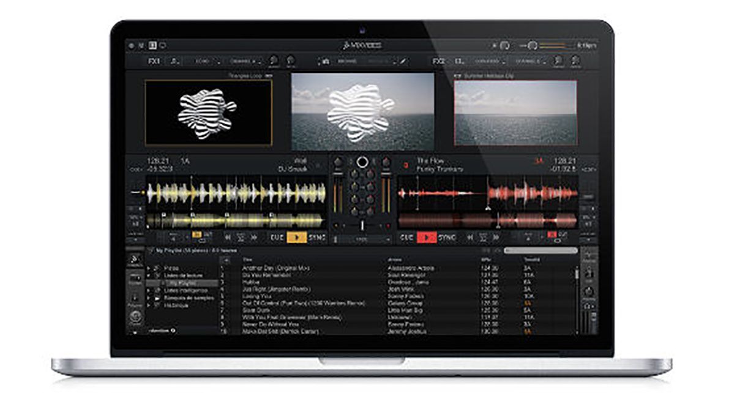Click the Artiste column header
Screen dimensions: 737x393
[x=395, y=260]
